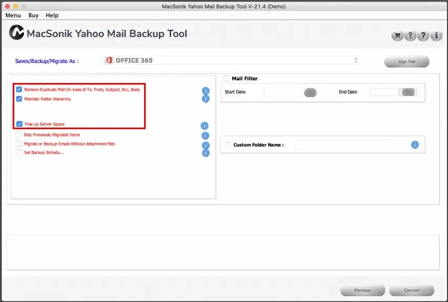Uncheck Free up Server Space checkbox

(19, 124)
